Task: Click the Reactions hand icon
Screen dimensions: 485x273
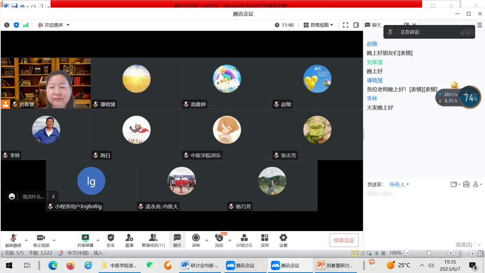Action: click(x=219, y=240)
